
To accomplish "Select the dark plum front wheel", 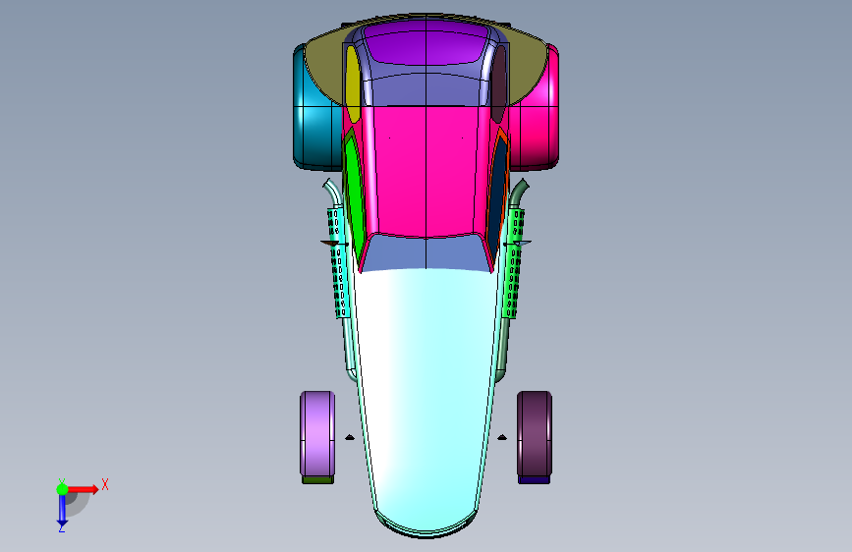I will click(x=535, y=433).
